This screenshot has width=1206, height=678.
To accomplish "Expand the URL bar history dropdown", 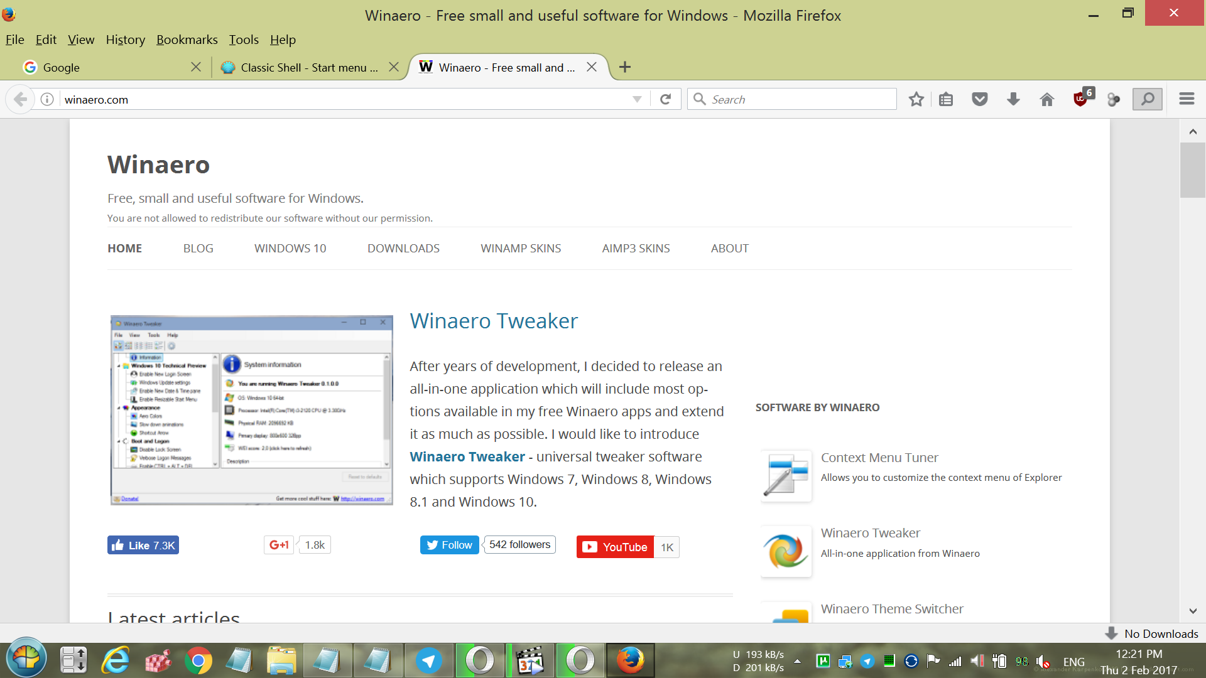I will (637, 99).
